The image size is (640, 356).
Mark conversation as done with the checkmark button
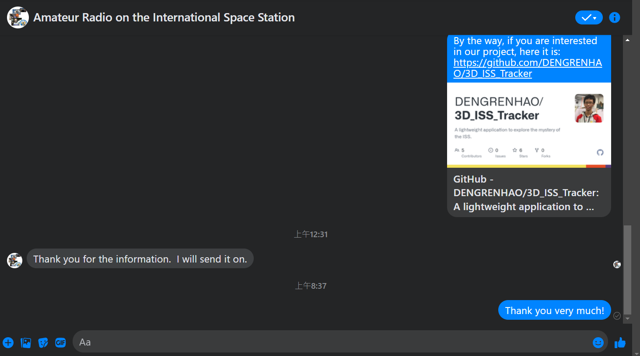(x=585, y=17)
